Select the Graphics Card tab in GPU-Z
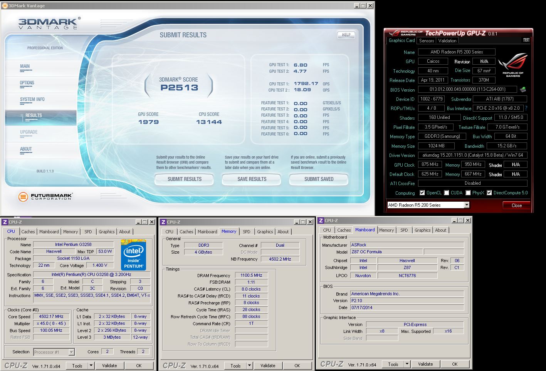Image resolution: width=546 pixels, height=371 pixels. point(402,40)
